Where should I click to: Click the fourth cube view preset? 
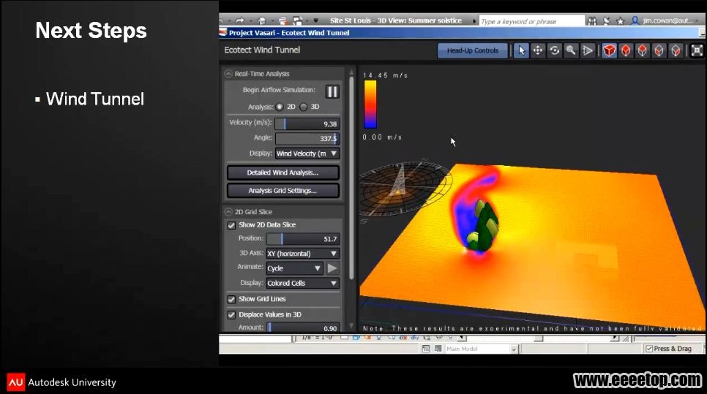point(659,50)
